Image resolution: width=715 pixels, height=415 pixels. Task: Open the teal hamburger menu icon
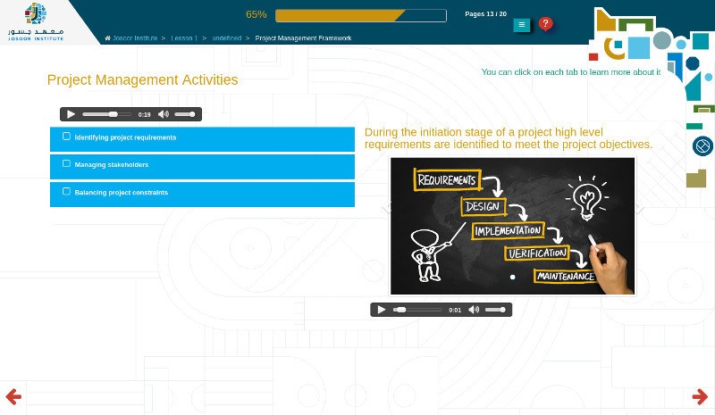[522, 25]
